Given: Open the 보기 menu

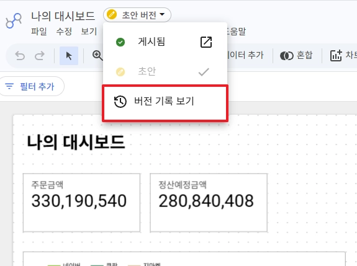Looking at the screenshot, I should point(89,31).
